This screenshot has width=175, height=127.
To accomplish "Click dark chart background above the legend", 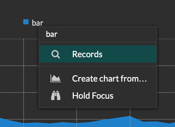I will pos(87,9).
